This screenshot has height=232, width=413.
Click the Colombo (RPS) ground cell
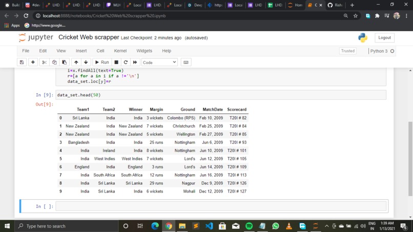(x=181, y=118)
